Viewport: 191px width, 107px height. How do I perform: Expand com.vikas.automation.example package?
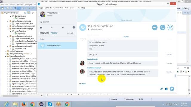point(8,26)
